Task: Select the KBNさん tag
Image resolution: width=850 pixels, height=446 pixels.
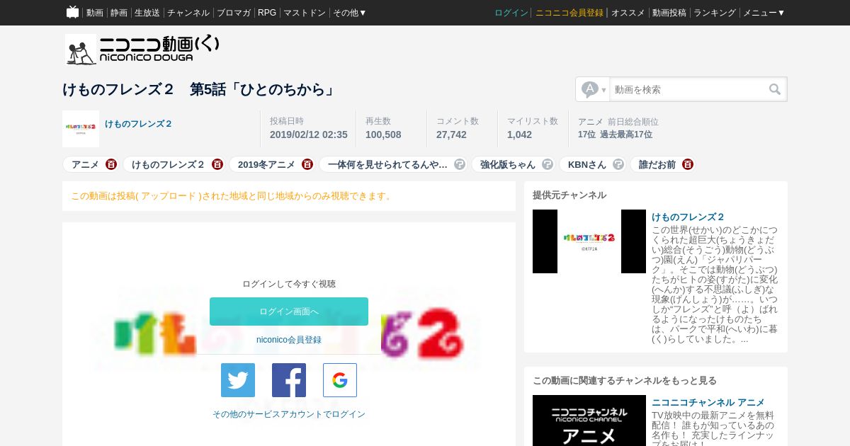Action: pos(587,164)
